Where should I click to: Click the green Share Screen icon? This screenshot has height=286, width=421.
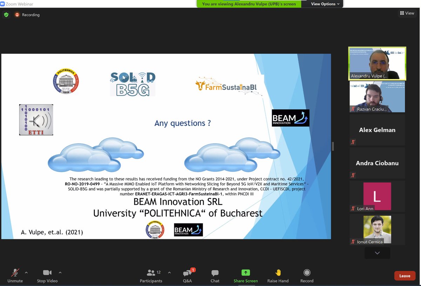coord(246,272)
